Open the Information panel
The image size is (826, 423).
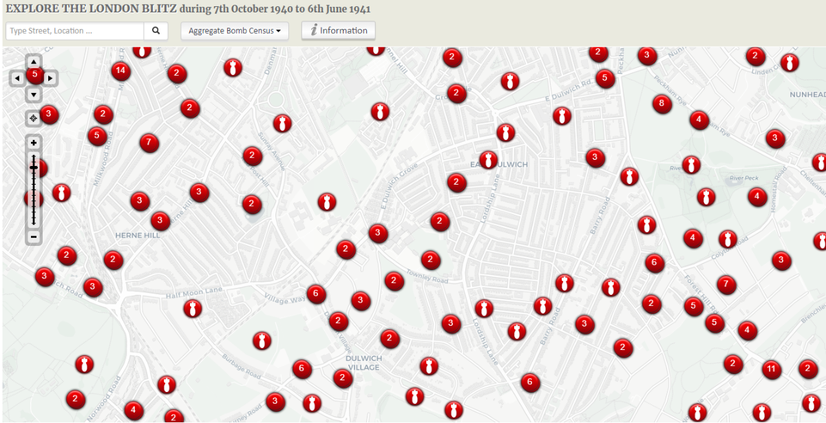pos(339,30)
